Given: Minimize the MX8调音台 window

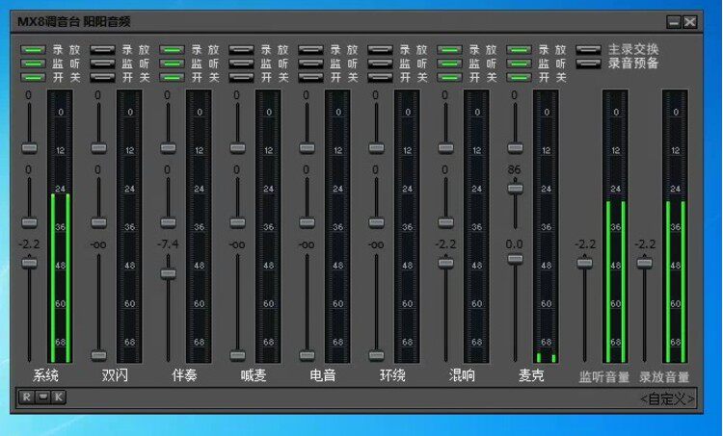Looking at the screenshot, I should coord(674,22).
